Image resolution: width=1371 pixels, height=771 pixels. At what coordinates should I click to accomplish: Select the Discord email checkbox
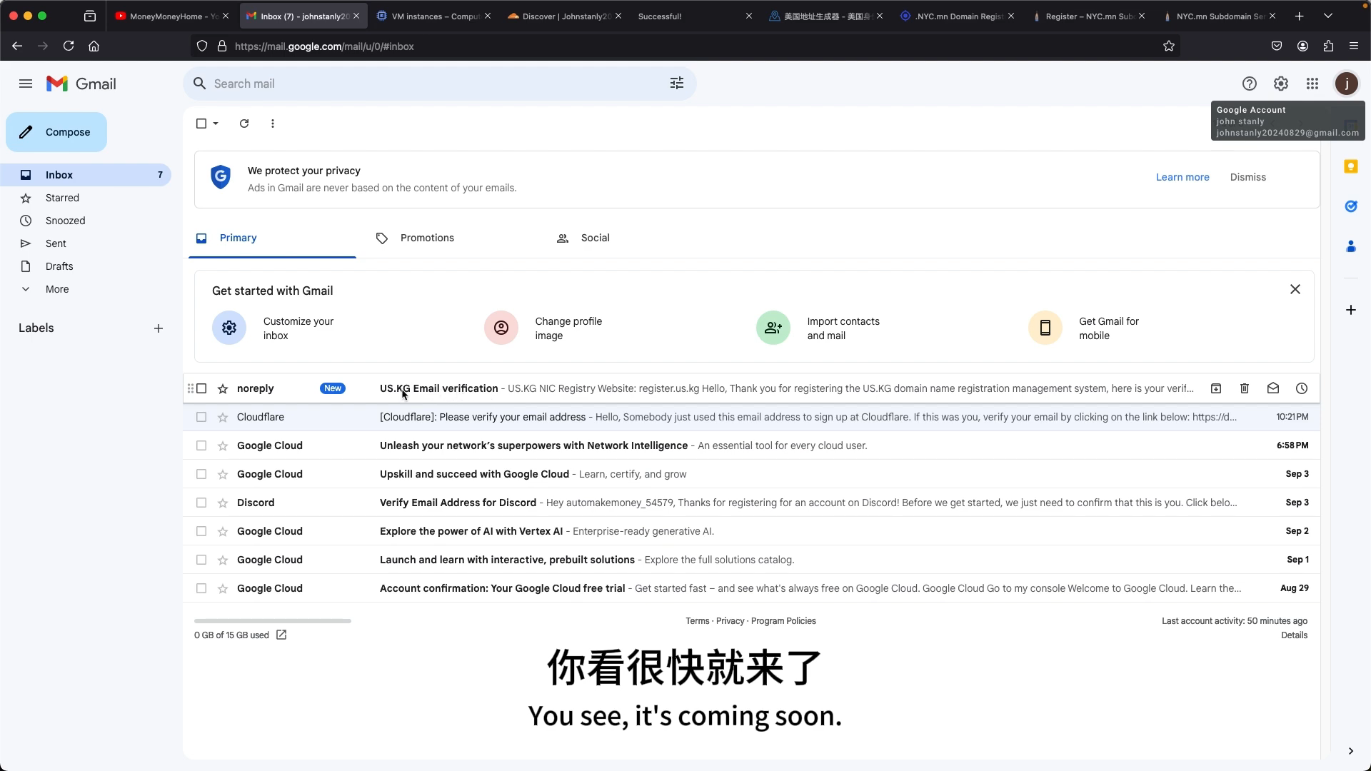coord(201,503)
